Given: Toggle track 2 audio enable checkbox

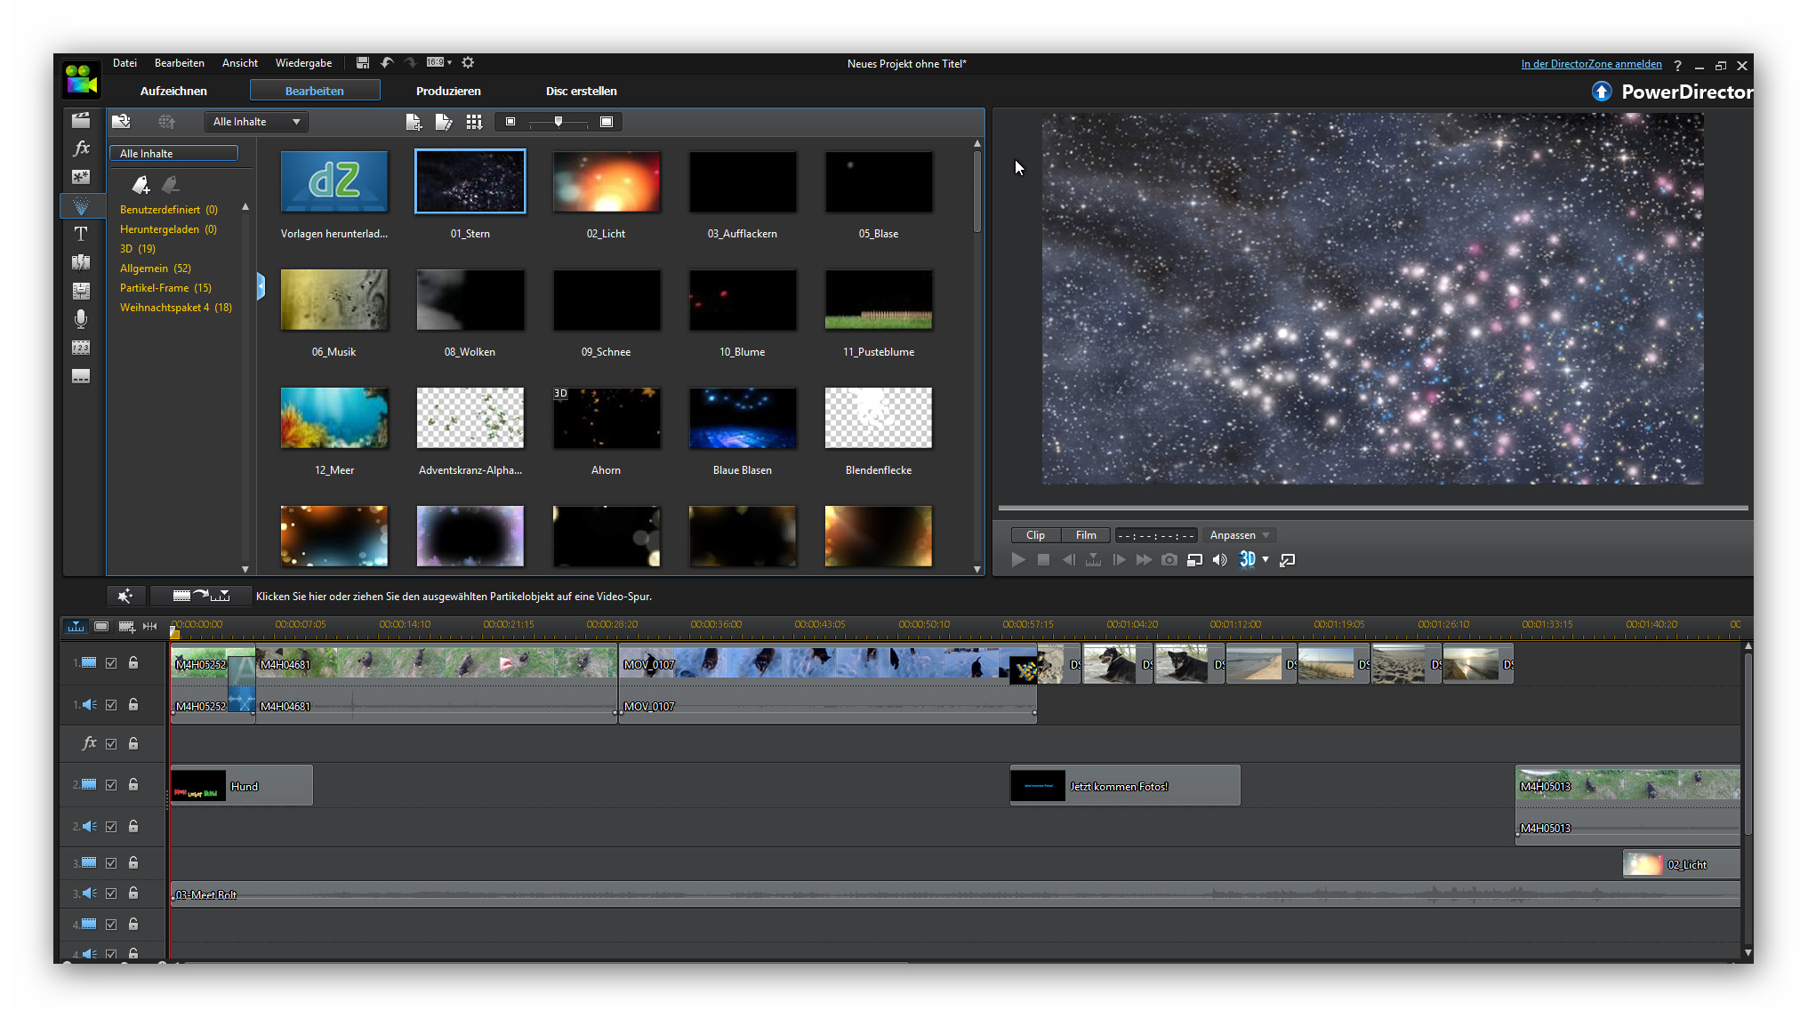Looking at the screenshot, I should (111, 827).
